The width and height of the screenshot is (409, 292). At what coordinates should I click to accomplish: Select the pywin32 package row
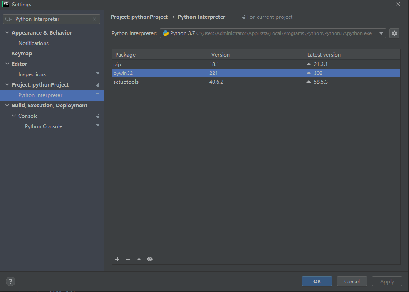point(256,73)
